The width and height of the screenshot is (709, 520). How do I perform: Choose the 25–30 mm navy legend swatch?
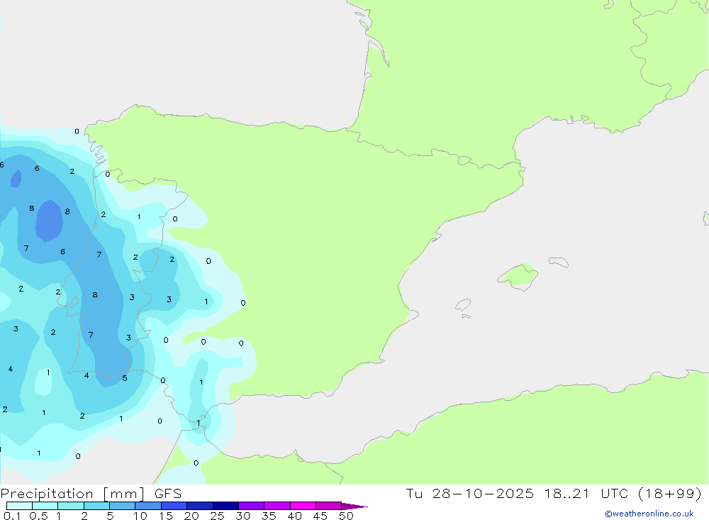[225, 506]
